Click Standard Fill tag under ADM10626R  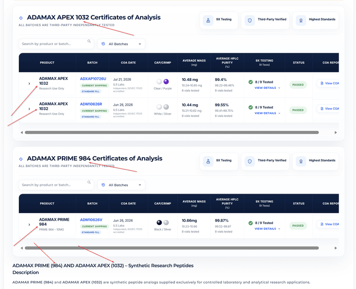click(90, 117)
